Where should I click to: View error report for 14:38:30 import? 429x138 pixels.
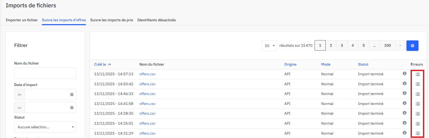pyautogui.click(x=417, y=114)
